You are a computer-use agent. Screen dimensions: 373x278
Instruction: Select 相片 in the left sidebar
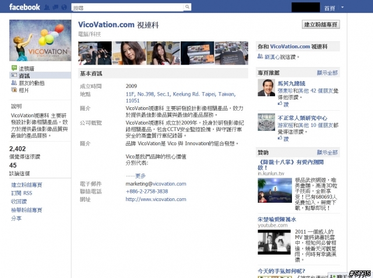click(x=23, y=90)
